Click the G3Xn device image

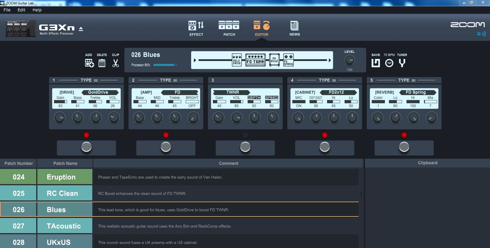pos(21,29)
